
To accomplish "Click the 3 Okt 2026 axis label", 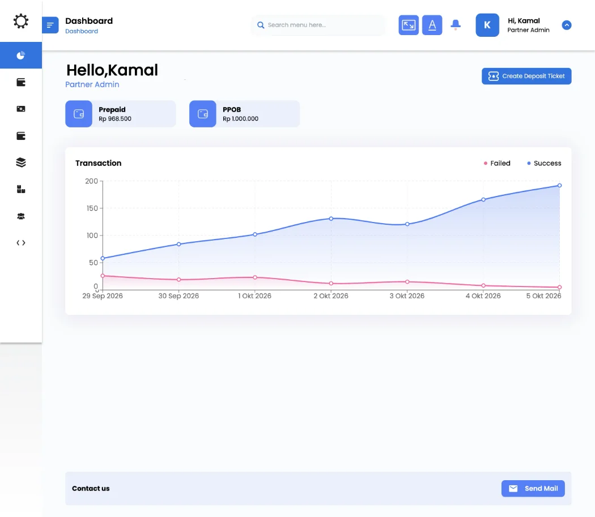I will pyautogui.click(x=407, y=296).
